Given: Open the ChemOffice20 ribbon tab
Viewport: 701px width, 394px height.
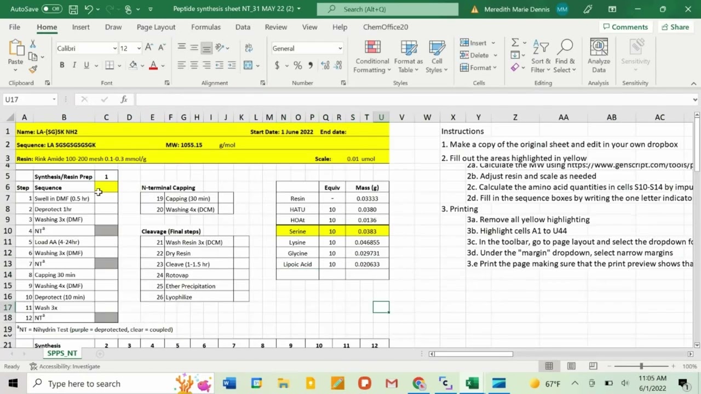Looking at the screenshot, I should 386,27.
